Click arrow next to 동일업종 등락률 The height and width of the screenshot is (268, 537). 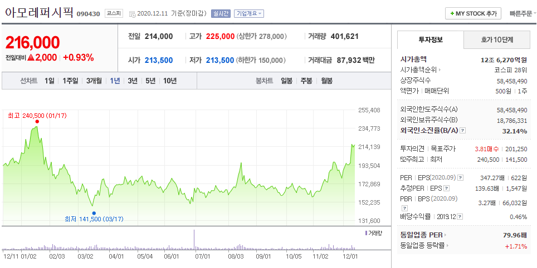(x=448, y=245)
